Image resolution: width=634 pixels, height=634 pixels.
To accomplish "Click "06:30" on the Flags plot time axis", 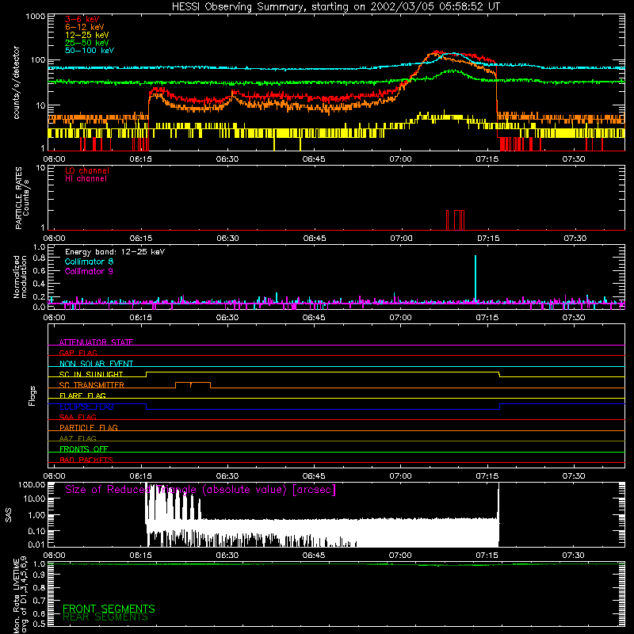I will (x=227, y=476).
